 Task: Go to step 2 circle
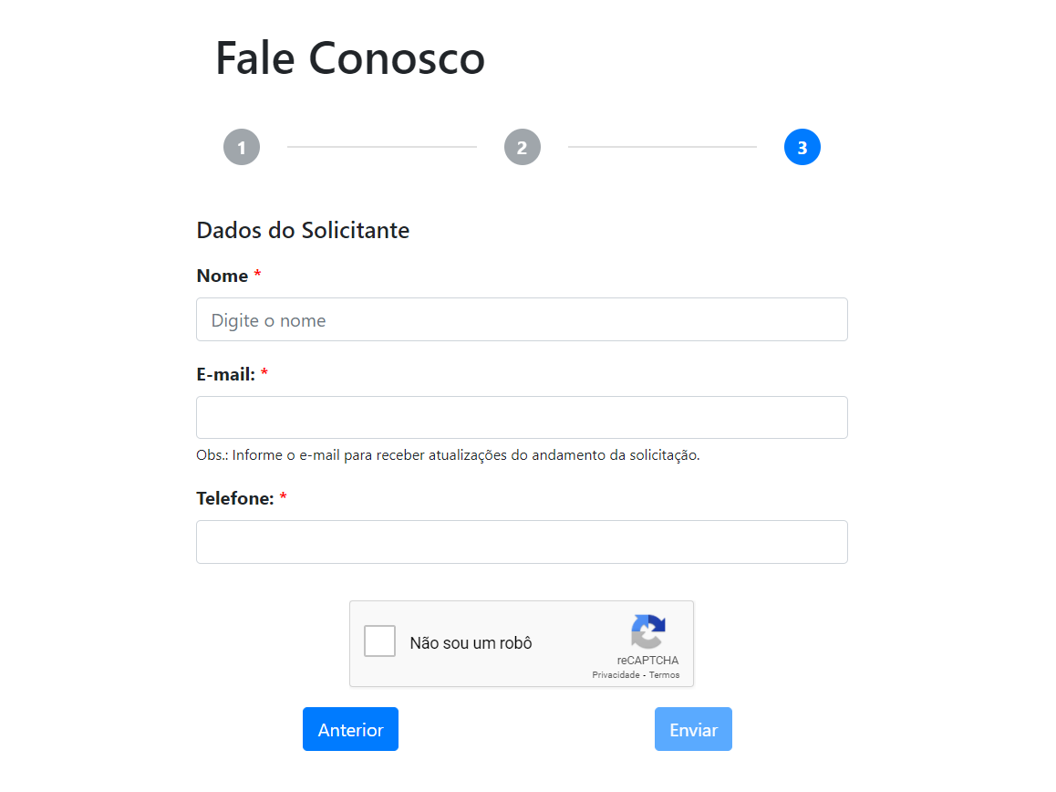[x=522, y=147]
